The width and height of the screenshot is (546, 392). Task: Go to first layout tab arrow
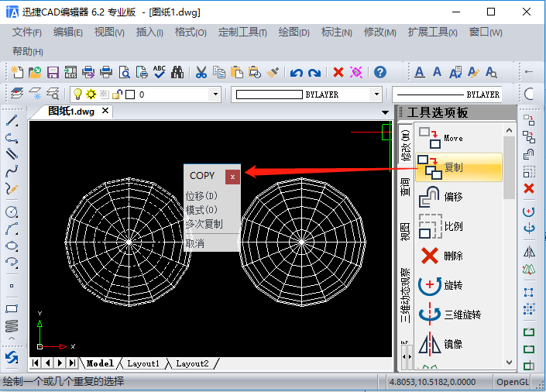[x=35, y=363]
